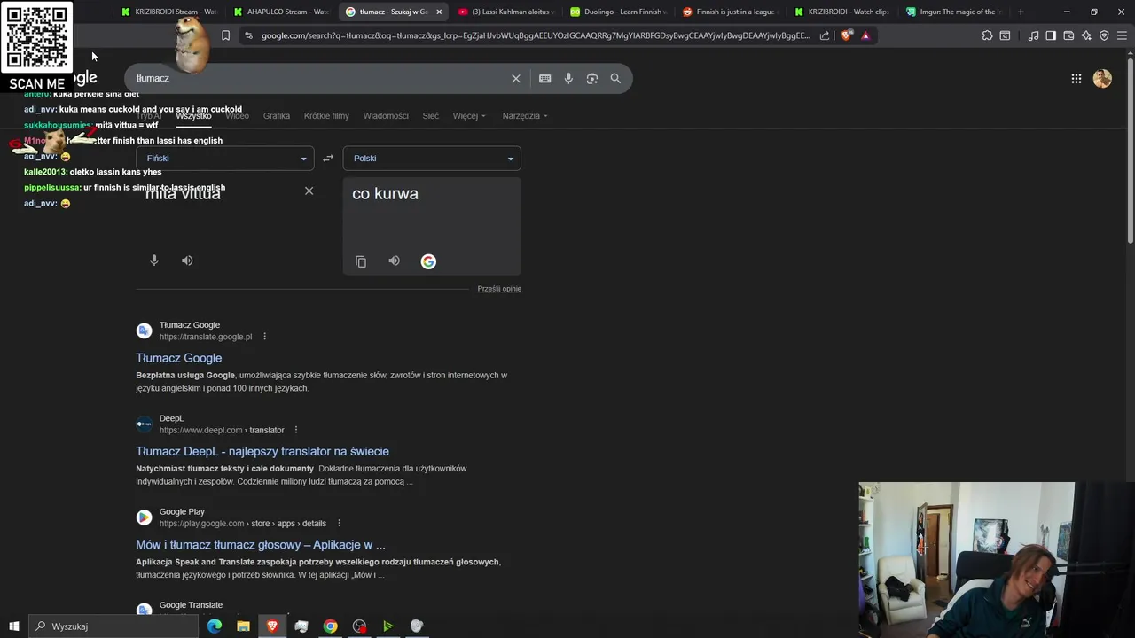The height and width of the screenshot is (638, 1135).
Task: Open the source language dropdown Fiński
Action: (x=225, y=158)
